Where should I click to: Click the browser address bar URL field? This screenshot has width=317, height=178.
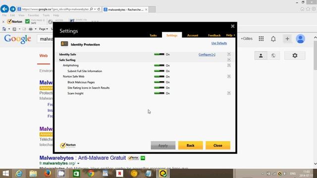click(x=55, y=9)
